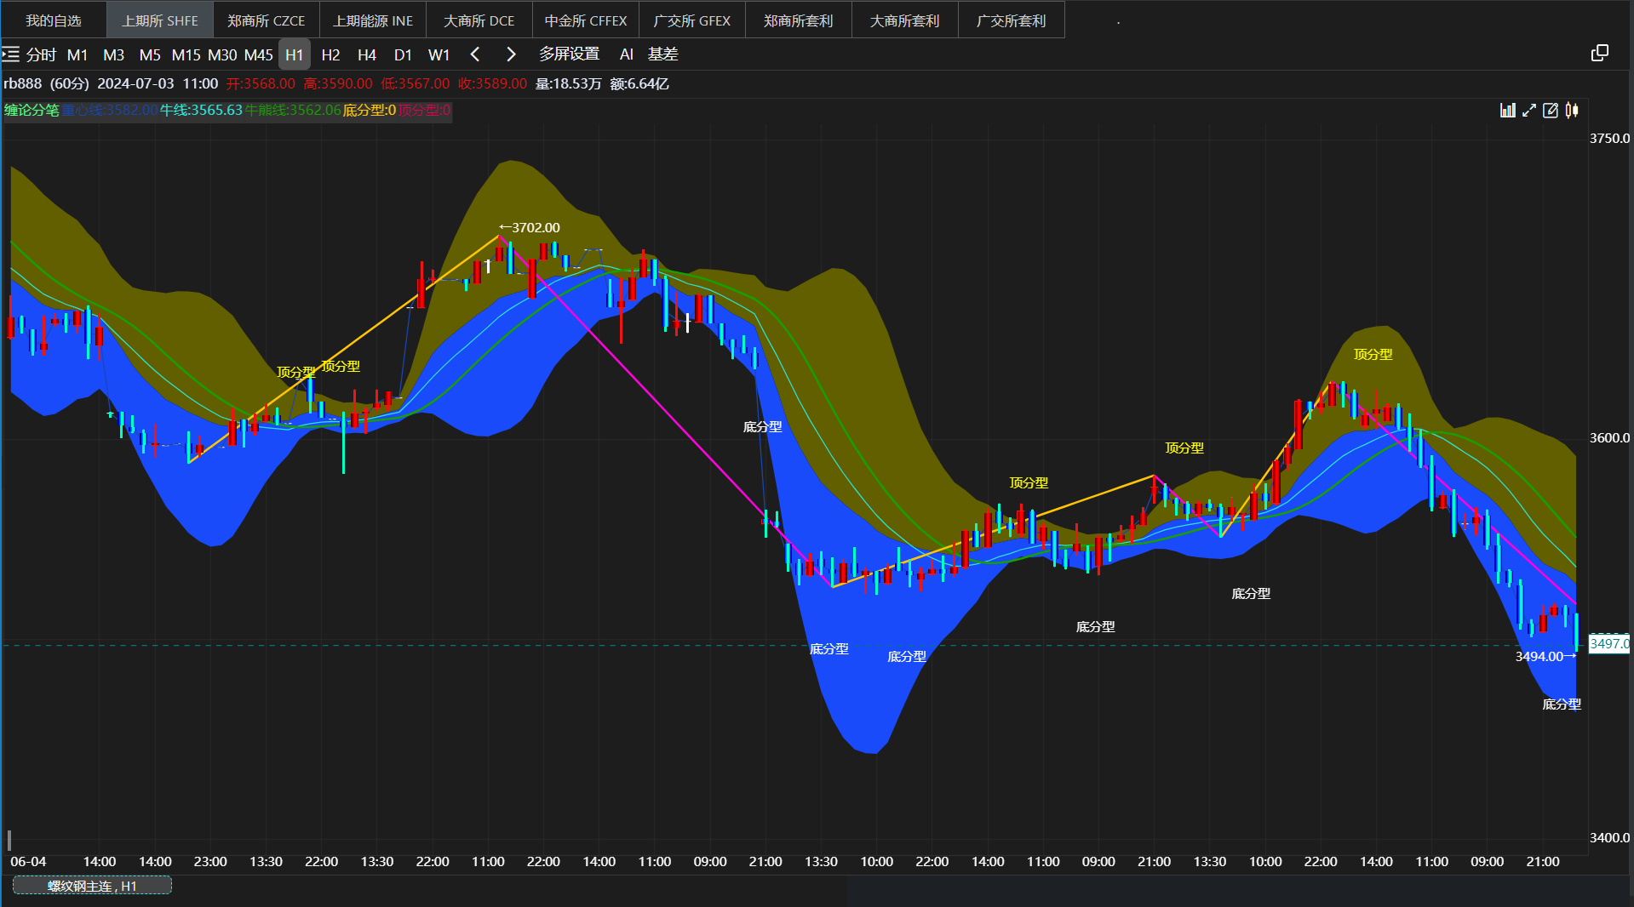Switch to 上期能源 INE tab
The height and width of the screenshot is (907, 1634).
point(373,20)
